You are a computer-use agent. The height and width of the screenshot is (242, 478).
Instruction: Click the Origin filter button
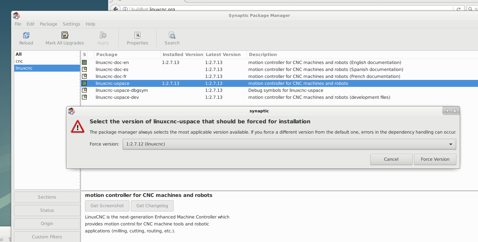point(47,224)
